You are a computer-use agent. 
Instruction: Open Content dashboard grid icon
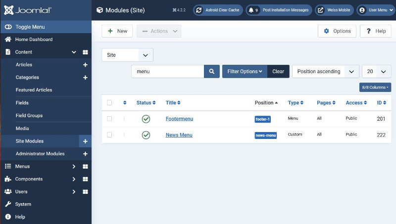click(85, 52)
